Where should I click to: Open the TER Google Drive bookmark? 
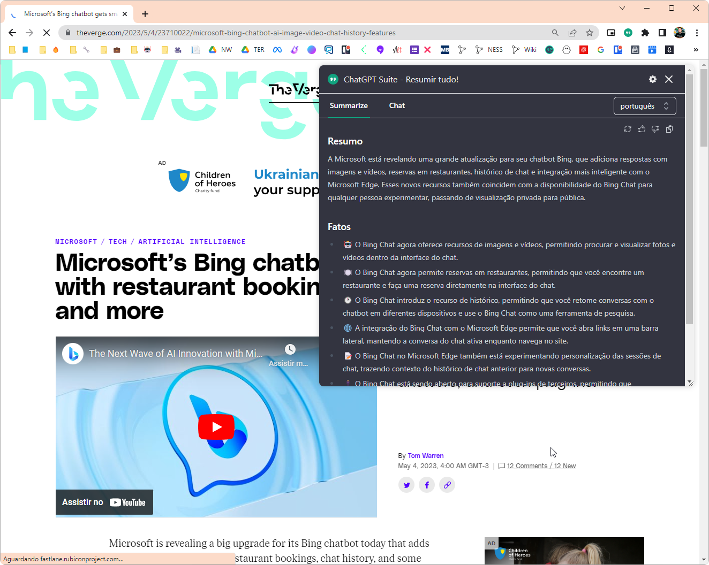pos(253,50)
